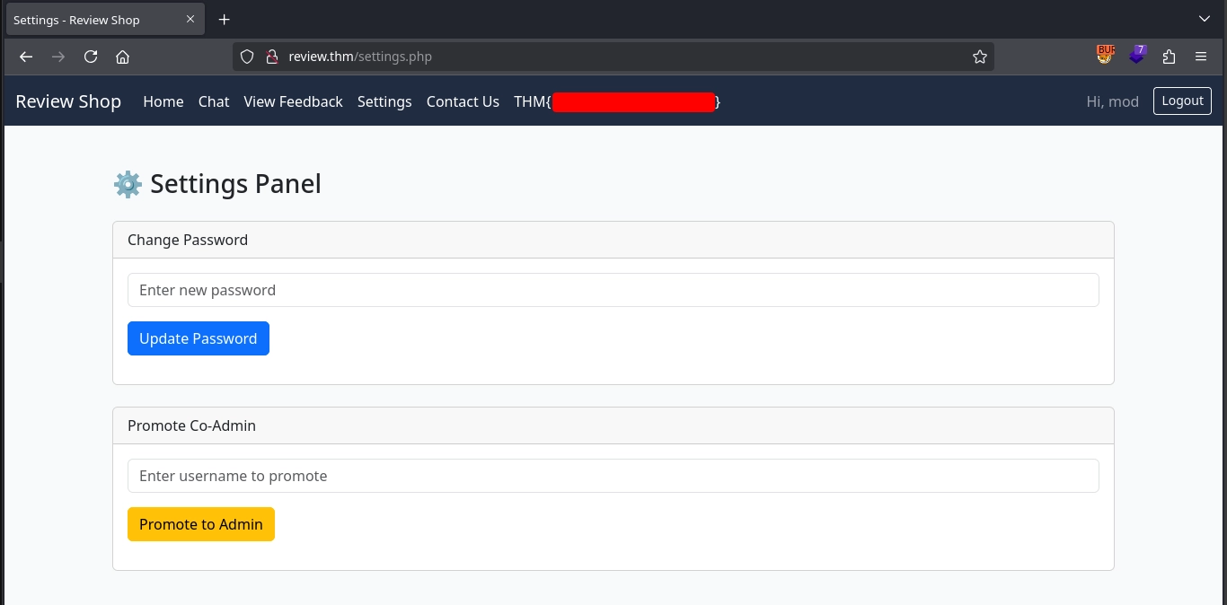
Task: Open the Firefox hamburger menu
Action: pos(1201,57)
